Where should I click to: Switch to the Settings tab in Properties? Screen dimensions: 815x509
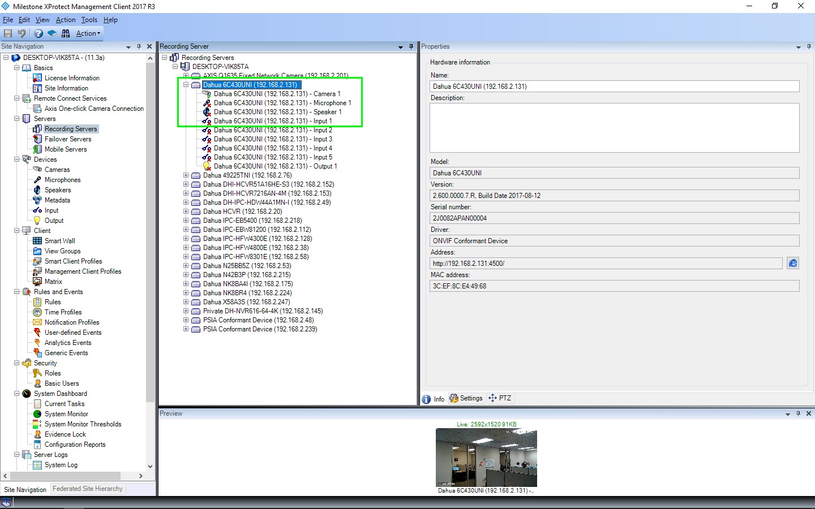466,398
